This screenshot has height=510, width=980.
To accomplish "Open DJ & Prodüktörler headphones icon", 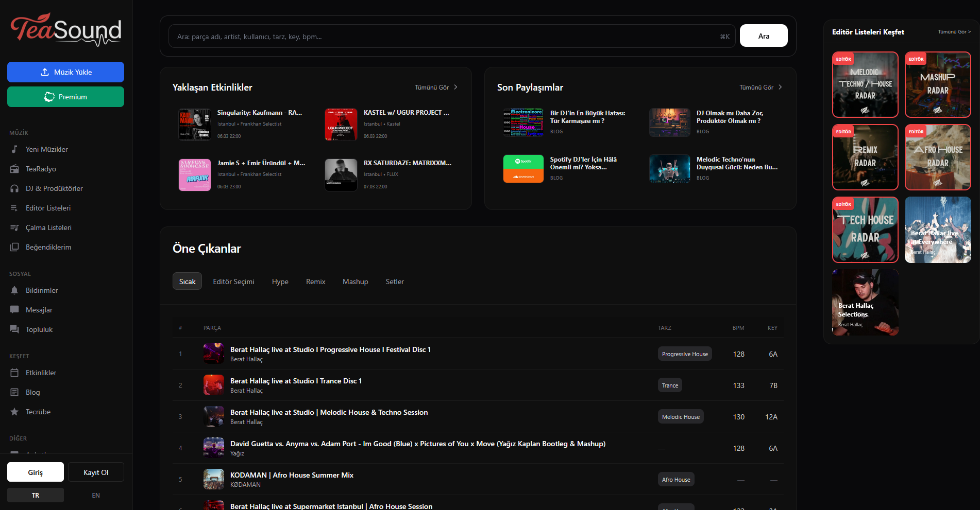I will click(x=14, y=188).
